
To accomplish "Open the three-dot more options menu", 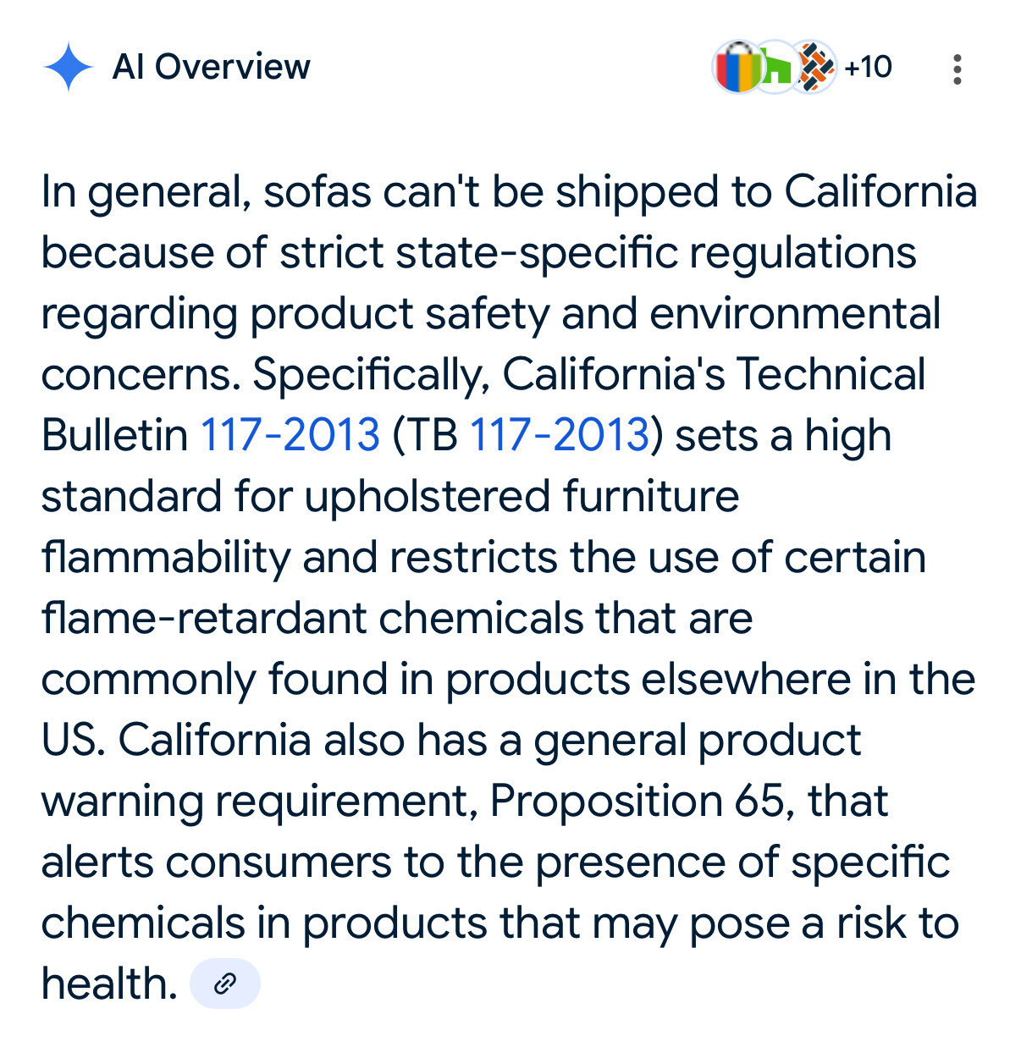I will (x=957, y=69).
